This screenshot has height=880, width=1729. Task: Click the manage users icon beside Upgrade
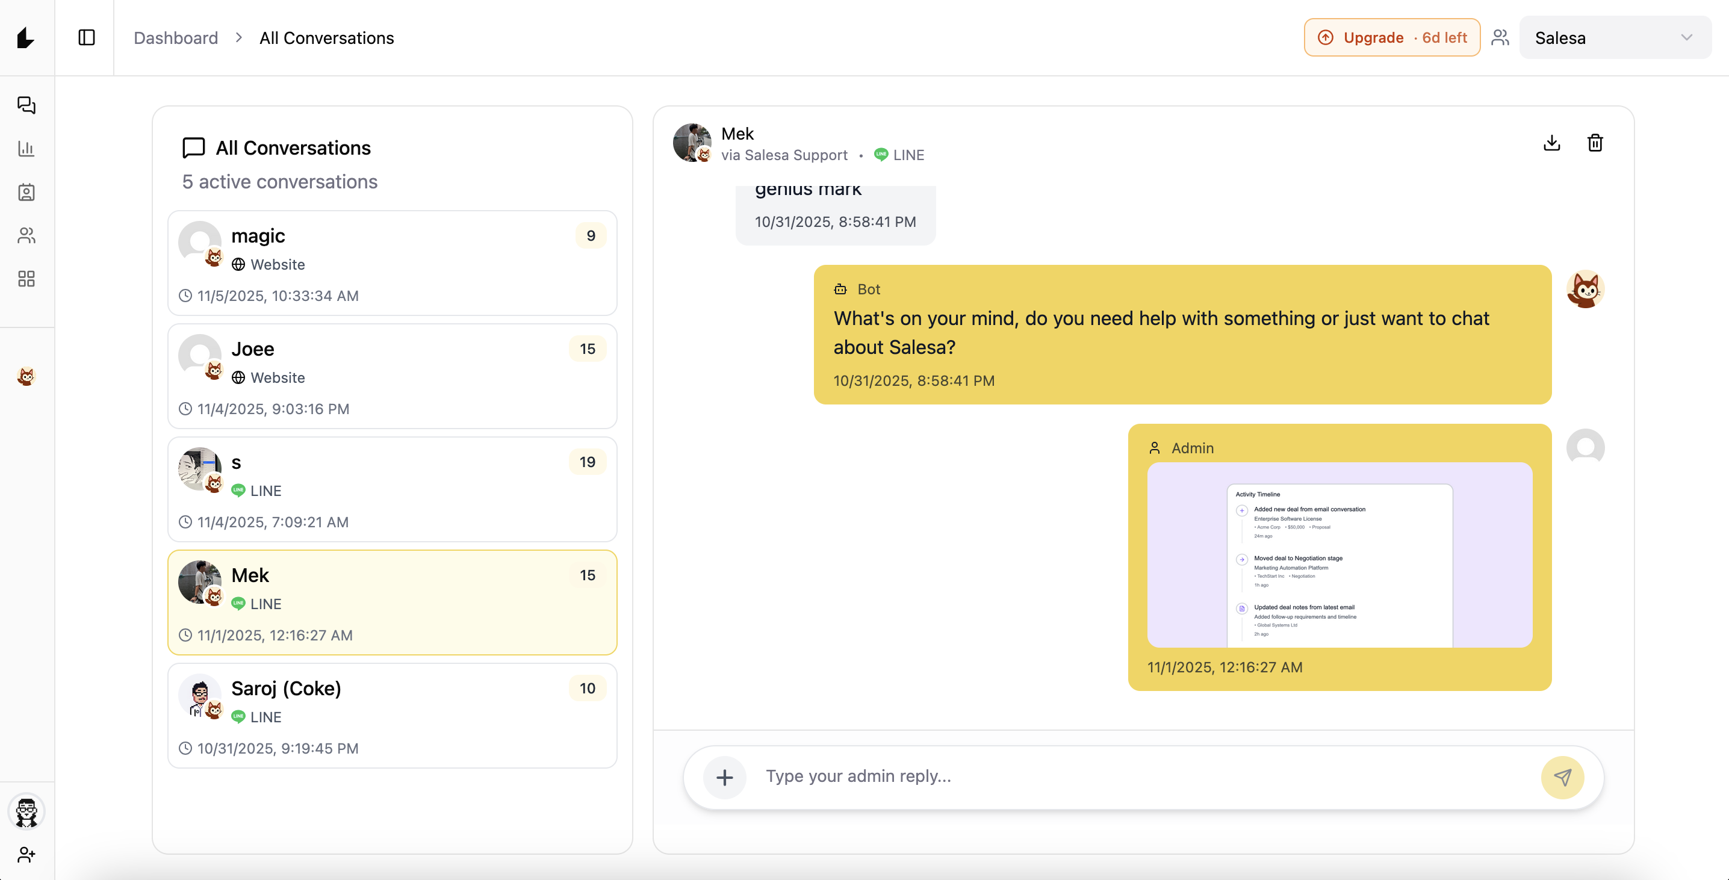pyautogui.click(x=1500, y=37)
